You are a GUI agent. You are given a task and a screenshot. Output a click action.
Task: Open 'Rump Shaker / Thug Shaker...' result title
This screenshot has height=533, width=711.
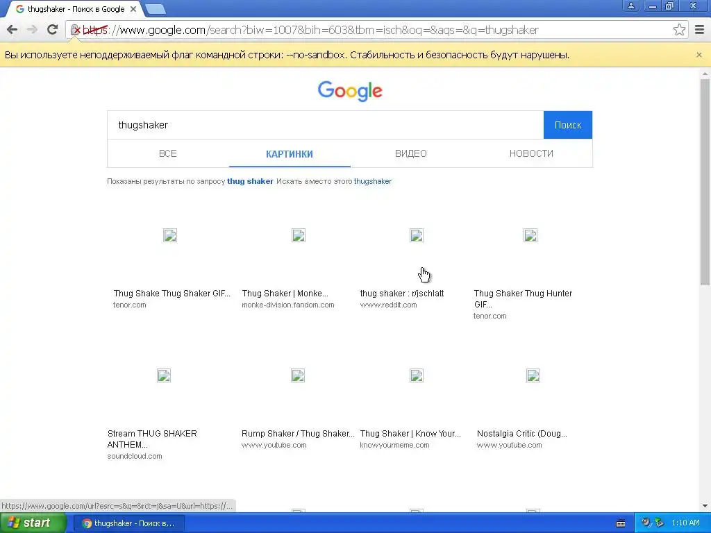298,434
